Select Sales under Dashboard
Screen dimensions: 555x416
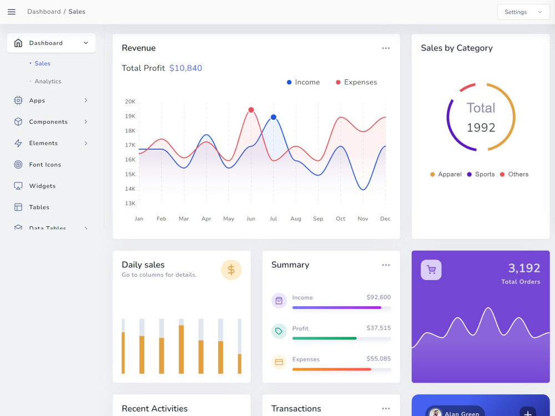43,63
